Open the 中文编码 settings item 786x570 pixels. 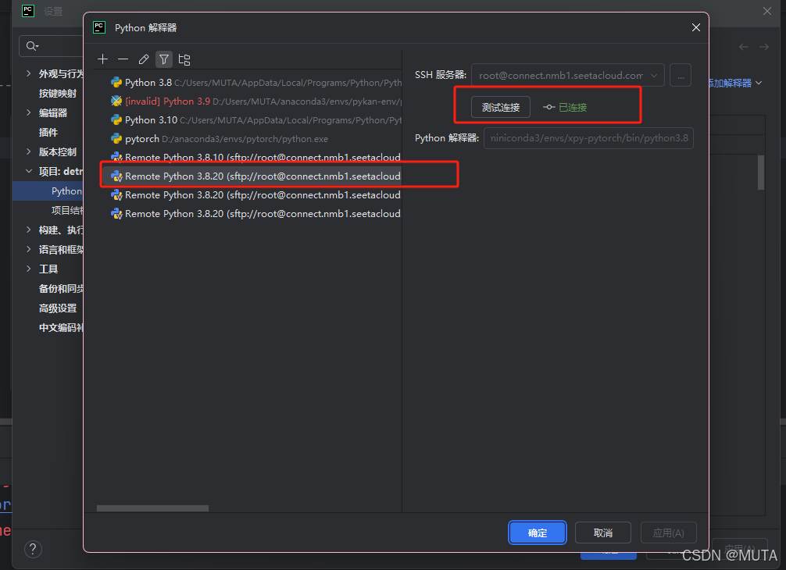click(61, 328)
